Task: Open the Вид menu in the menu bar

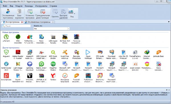Action: pos(11,6)
